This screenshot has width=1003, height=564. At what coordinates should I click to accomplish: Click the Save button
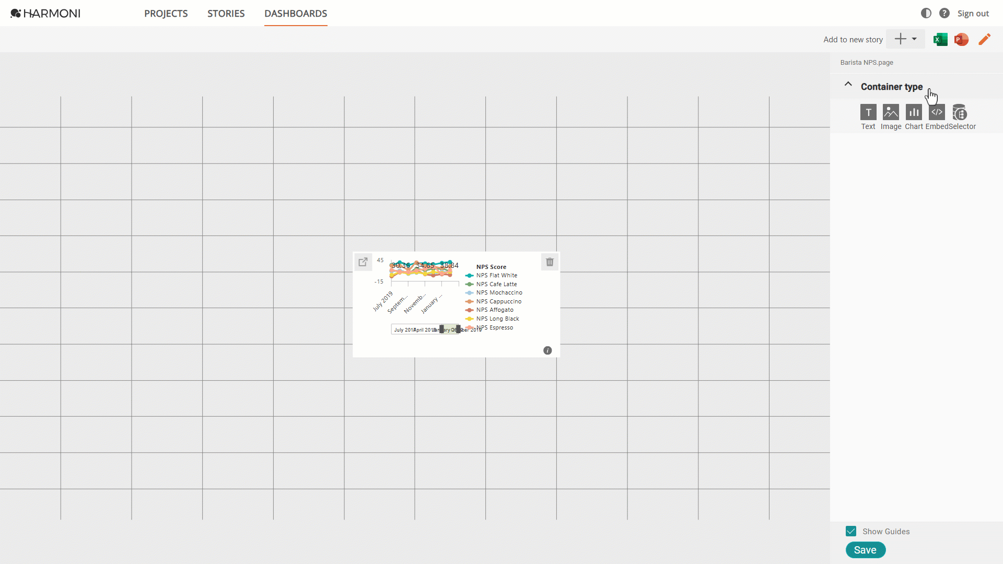click(865, 550)
